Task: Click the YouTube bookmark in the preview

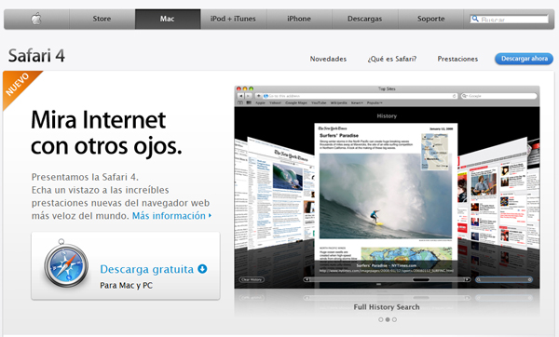Action: pos(319,102)
